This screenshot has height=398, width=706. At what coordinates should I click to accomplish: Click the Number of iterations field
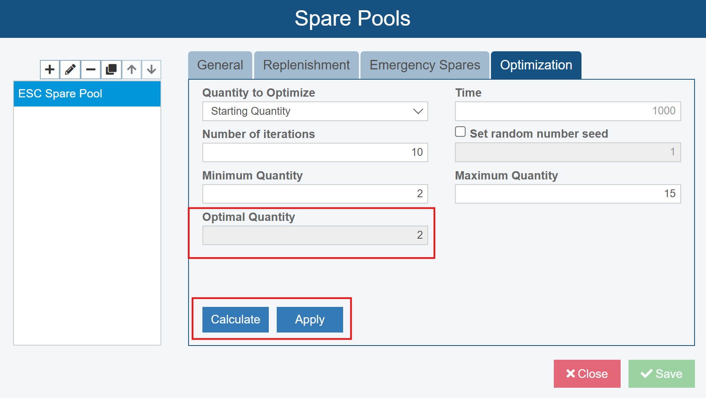click(315, 152)
